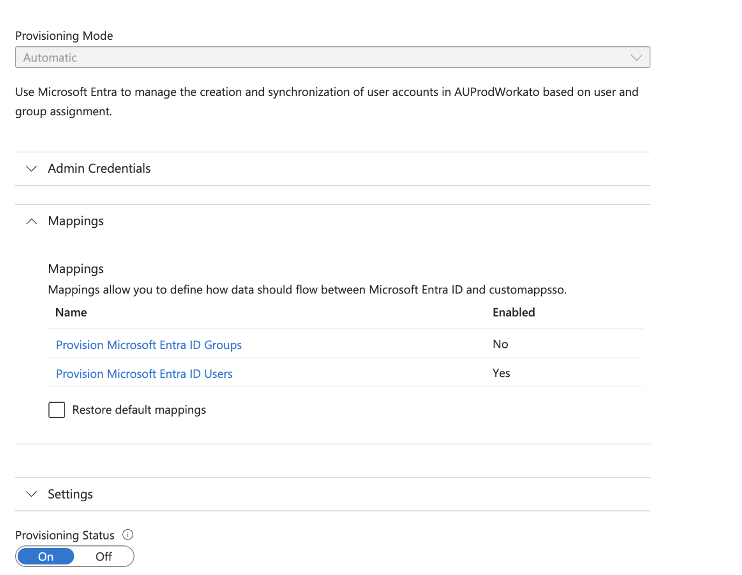Click the Settings expand chevron icon
Screen dimensions: 742x575
coord(31,494)
